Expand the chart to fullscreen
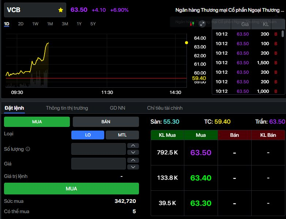Image resolution: width=286 pixels, height=219 pixels. (202, 24)
